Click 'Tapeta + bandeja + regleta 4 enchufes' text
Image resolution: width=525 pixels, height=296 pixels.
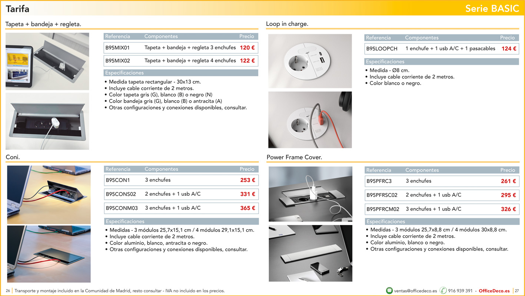coord(190,61)
